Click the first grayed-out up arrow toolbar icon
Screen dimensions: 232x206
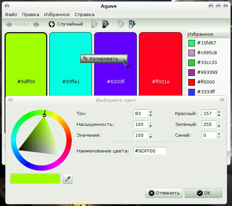94,24
